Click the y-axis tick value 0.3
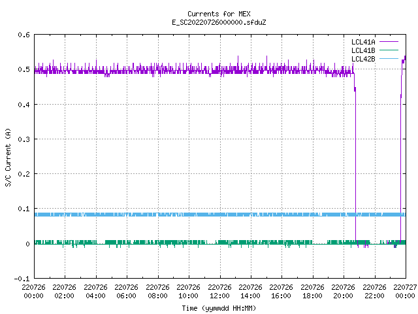The width and height of the screenshot is (418, 314). pyautogui.click(x=24, y=139)
